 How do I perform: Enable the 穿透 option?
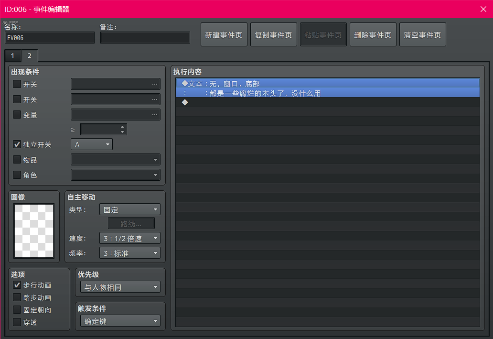coord(17,322)
